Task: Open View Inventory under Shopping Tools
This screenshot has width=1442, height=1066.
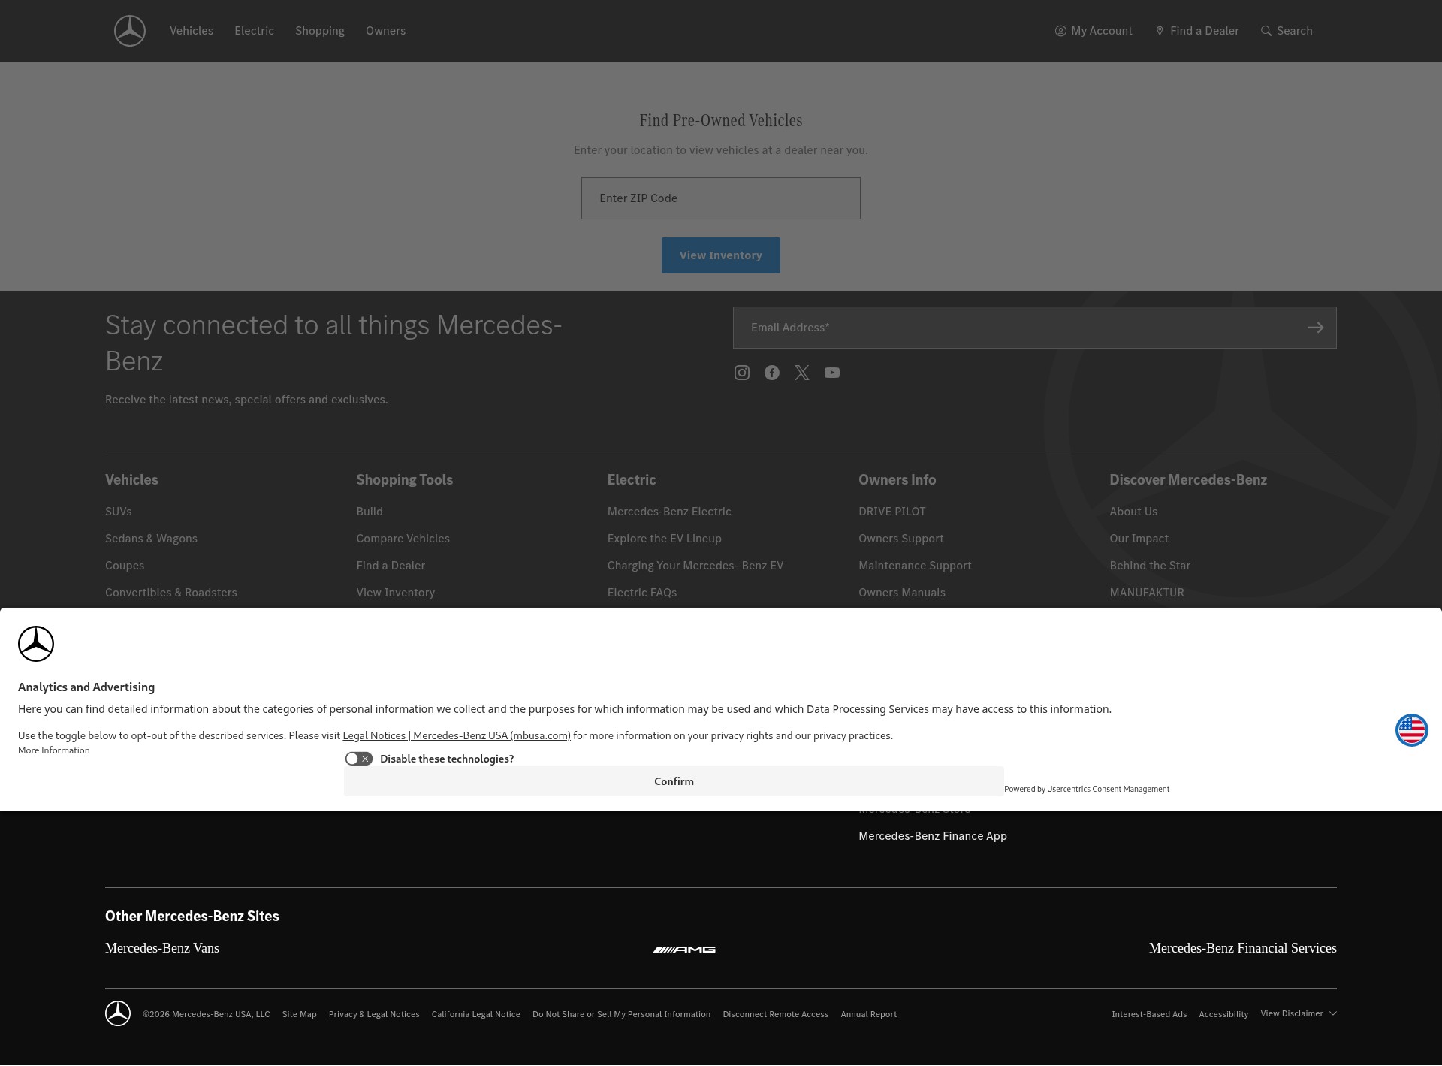Action: (x=396, y=593)
